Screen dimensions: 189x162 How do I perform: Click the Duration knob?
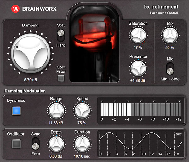tap(82, 144)
